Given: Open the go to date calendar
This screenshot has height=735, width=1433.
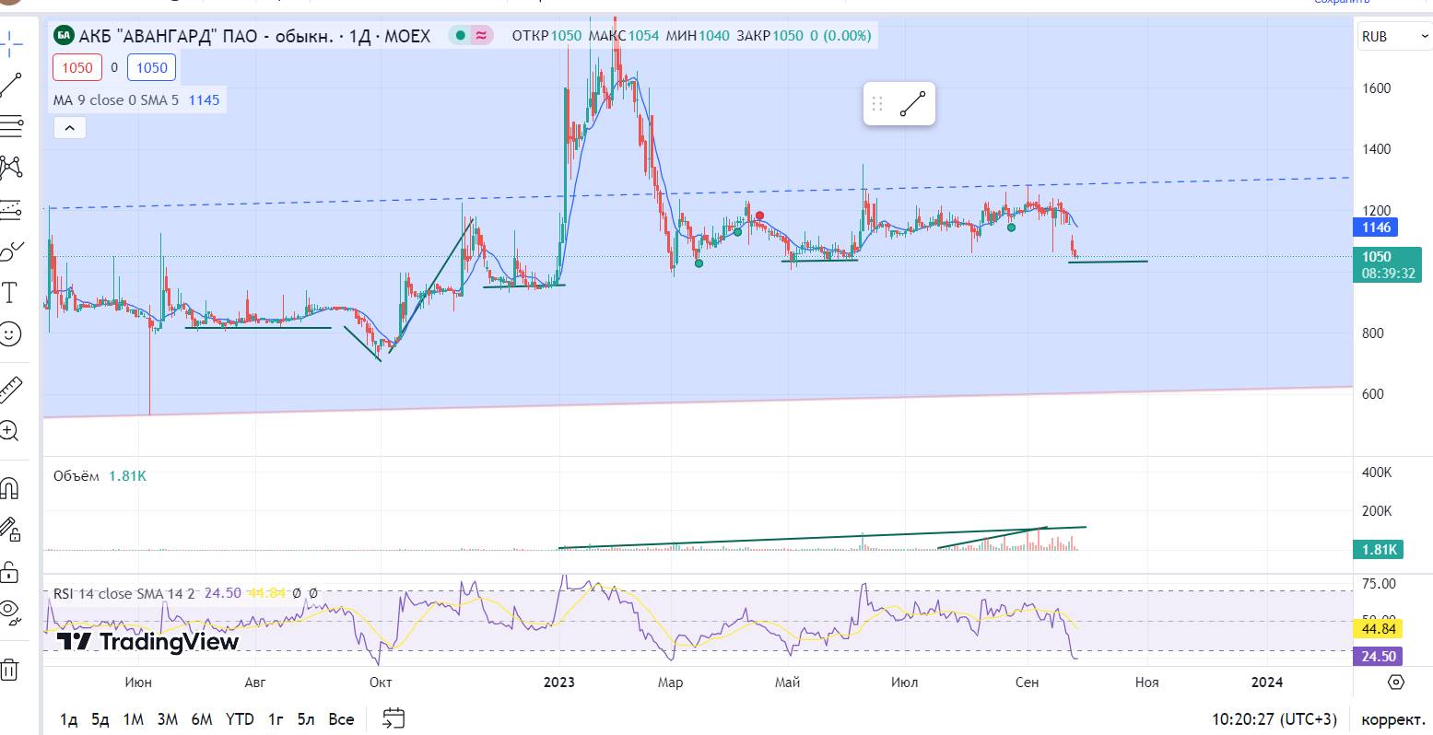Looking at the screenshot, I should [x=393, y=718].
